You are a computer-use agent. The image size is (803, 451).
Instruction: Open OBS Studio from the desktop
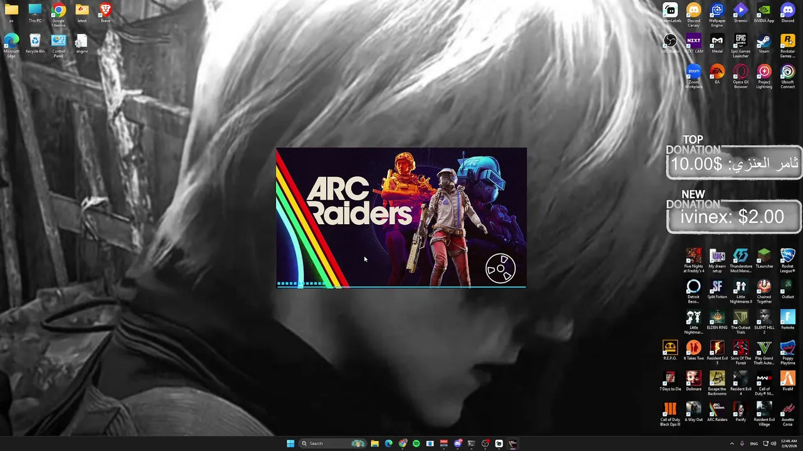pyautogui.click(x=670, y=44)
